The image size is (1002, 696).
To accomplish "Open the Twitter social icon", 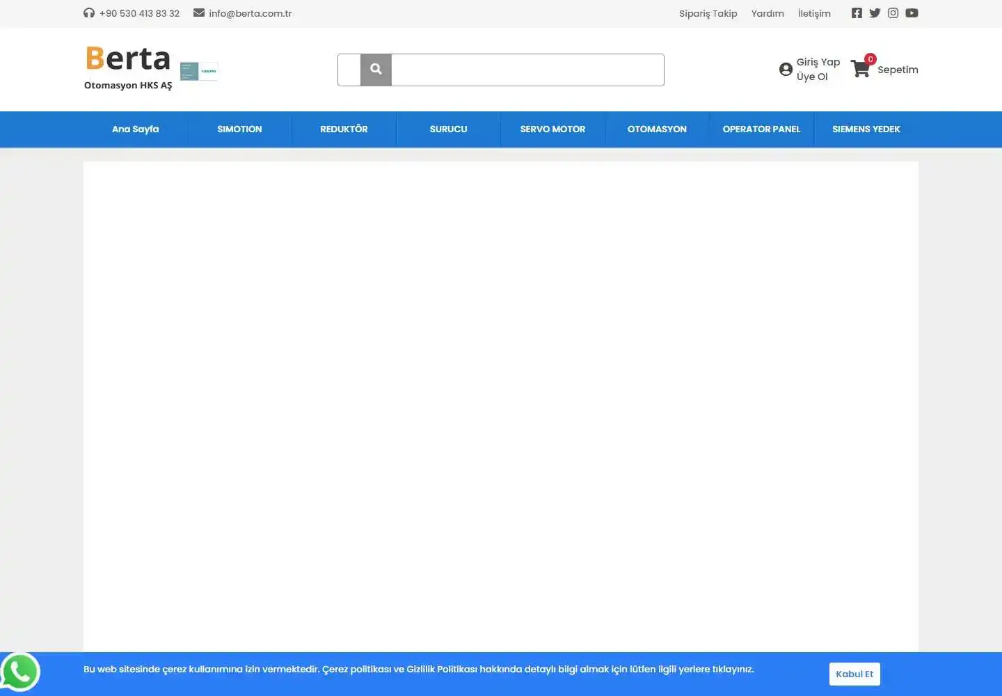I will 875,13.
